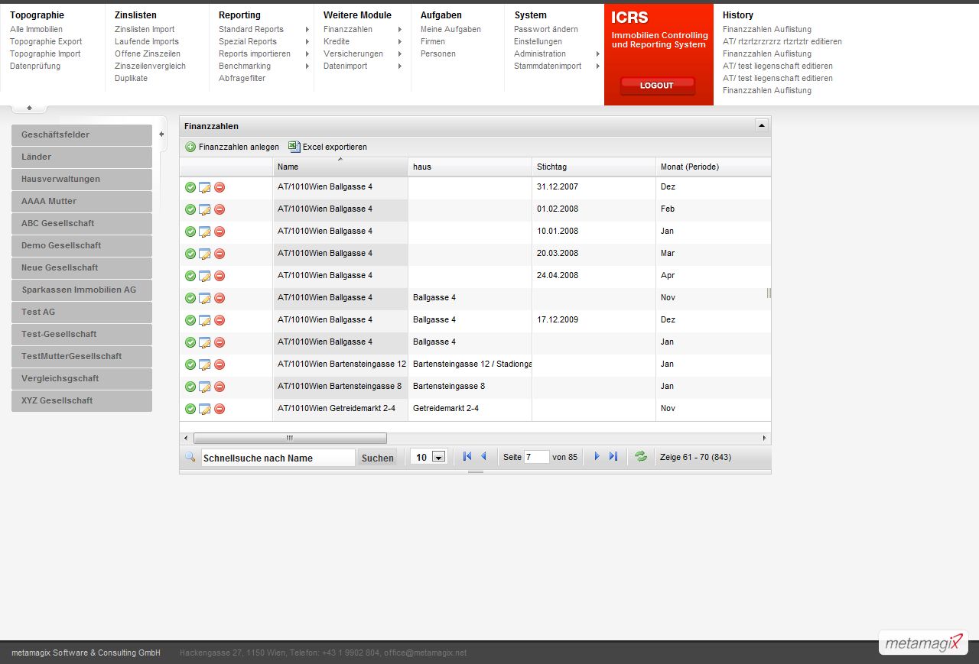Sort by the Name column header
This screenshot has height=664, width=979.
coord(340,167)
